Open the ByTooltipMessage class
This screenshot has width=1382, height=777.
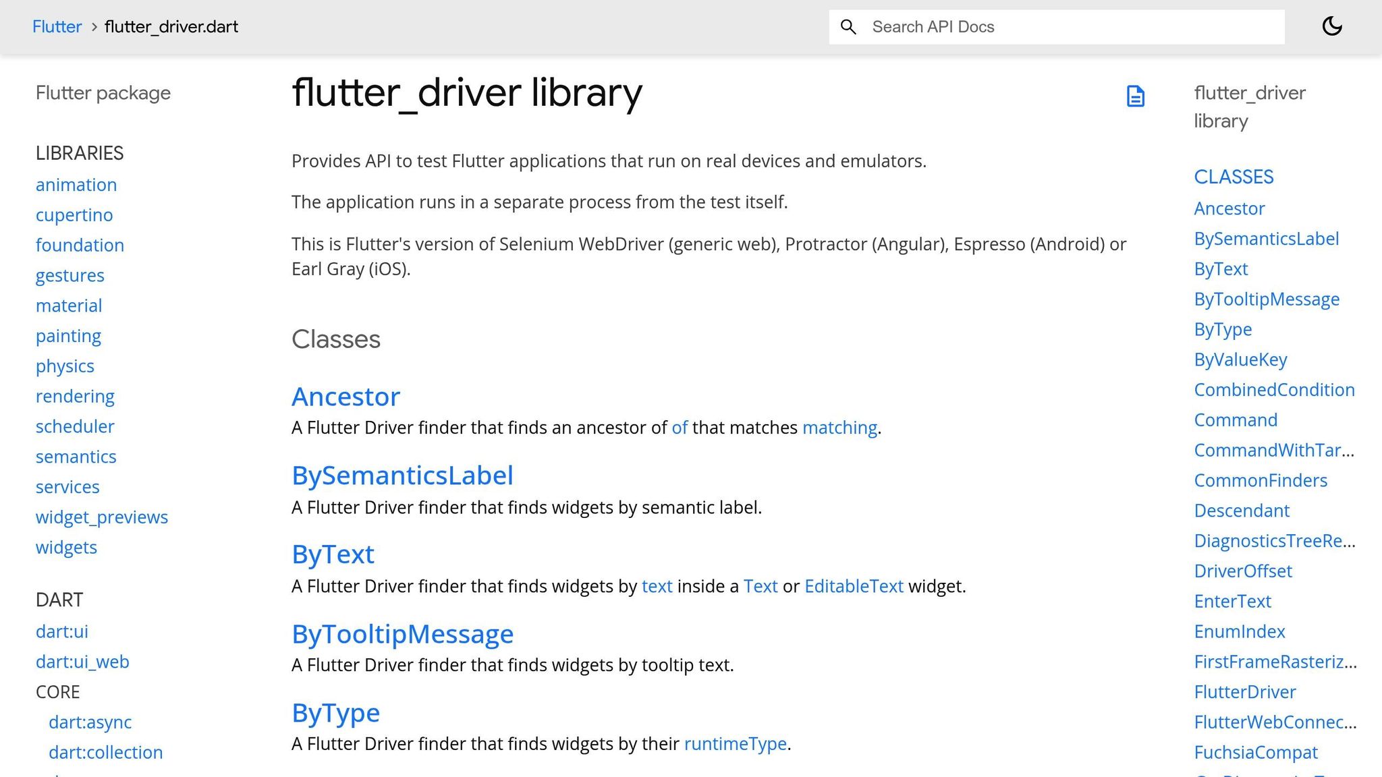pos(402,633)
